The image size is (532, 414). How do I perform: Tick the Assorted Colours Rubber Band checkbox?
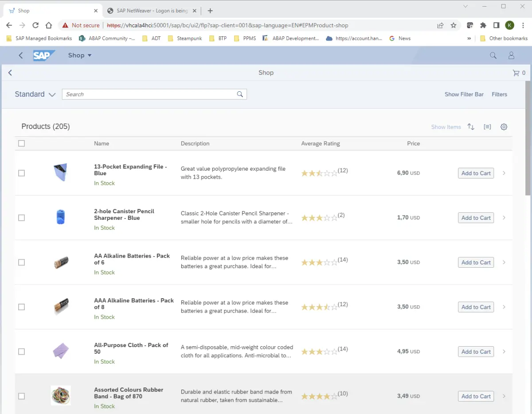[x=22, y=396]
